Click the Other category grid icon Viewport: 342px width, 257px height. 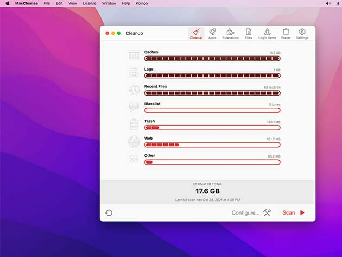[134, 159]
